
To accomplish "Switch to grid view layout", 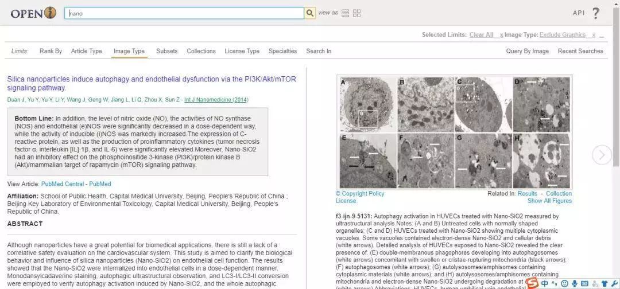I will 357,13.
